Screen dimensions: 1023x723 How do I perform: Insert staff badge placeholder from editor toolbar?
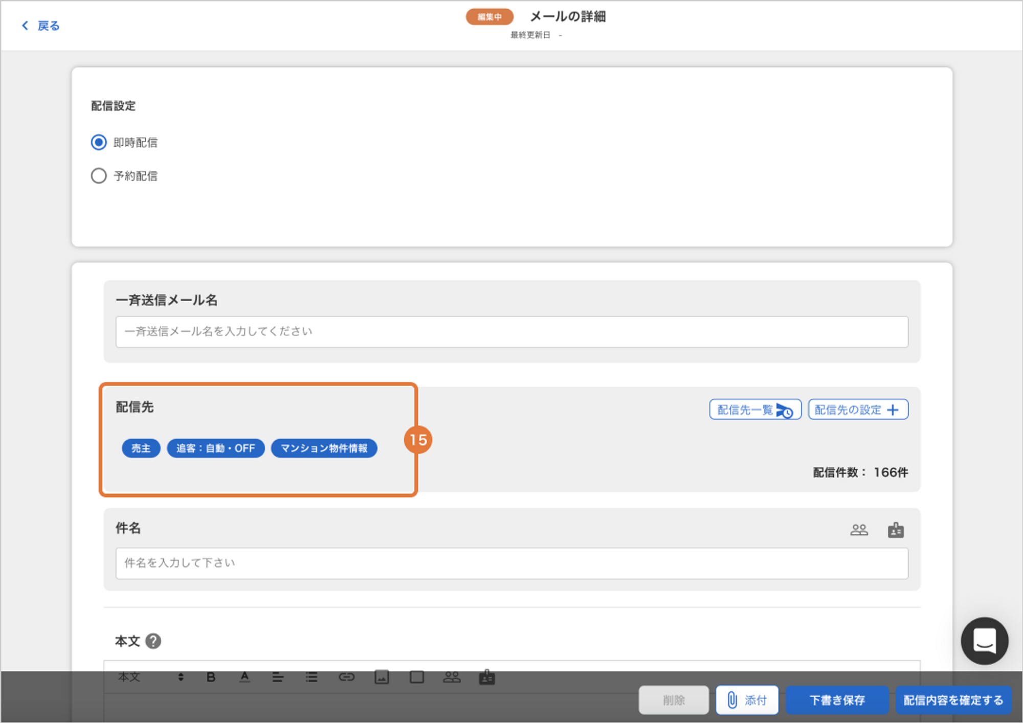pos(486,677)
